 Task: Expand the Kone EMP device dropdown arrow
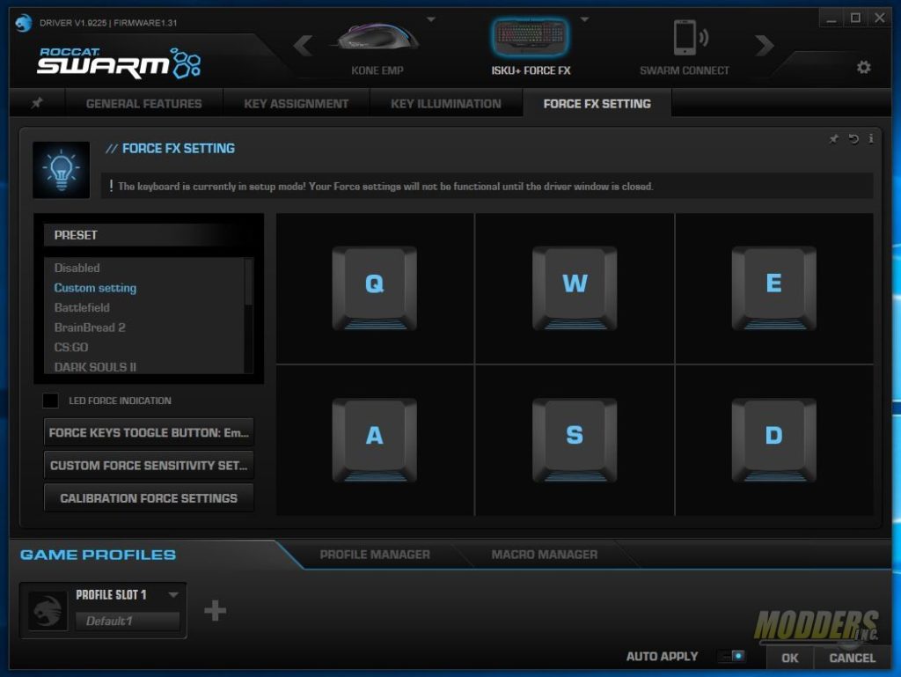pos(431,19)
